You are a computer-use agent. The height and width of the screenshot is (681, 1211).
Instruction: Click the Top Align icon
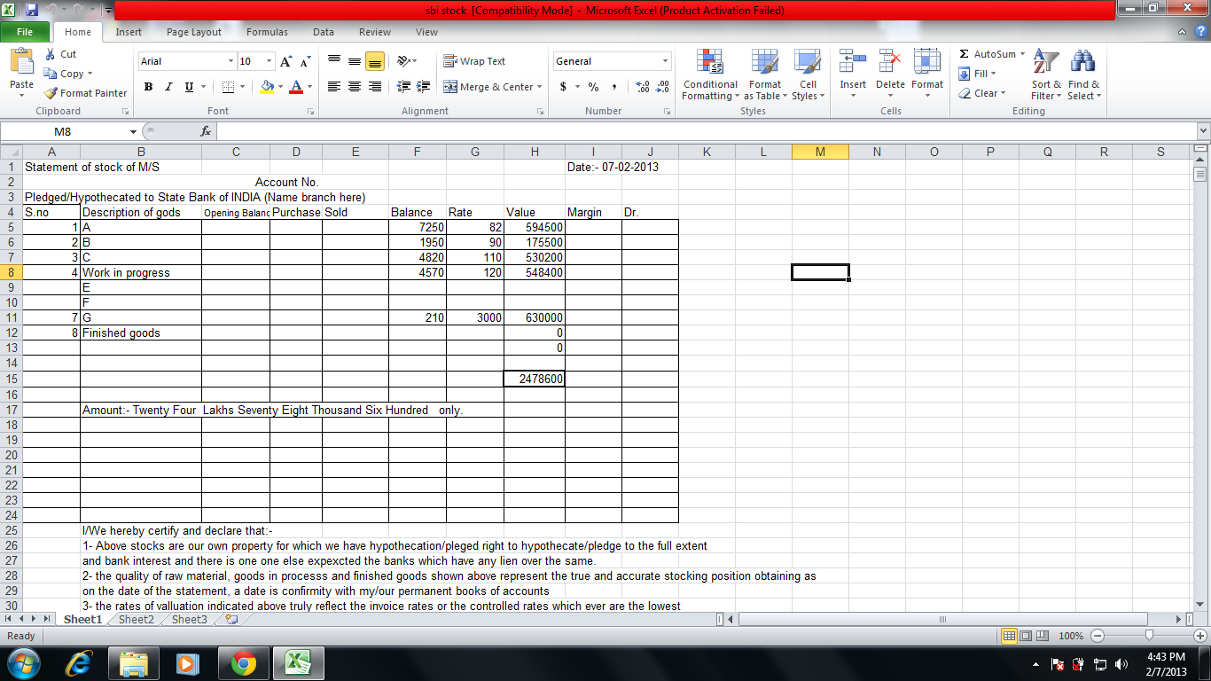point(334,61)
